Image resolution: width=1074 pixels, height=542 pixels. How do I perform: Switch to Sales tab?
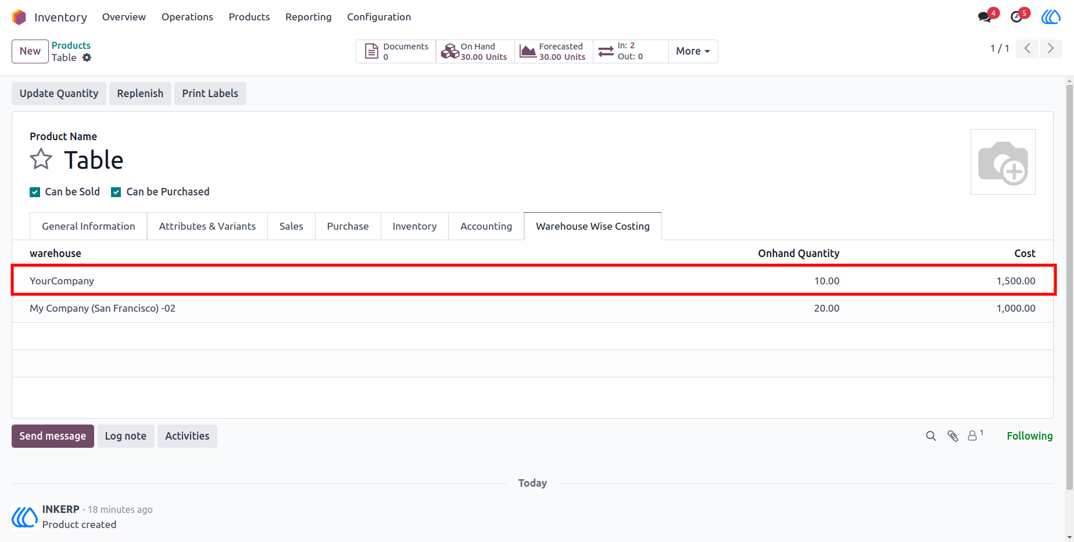(x=291, y=226)
